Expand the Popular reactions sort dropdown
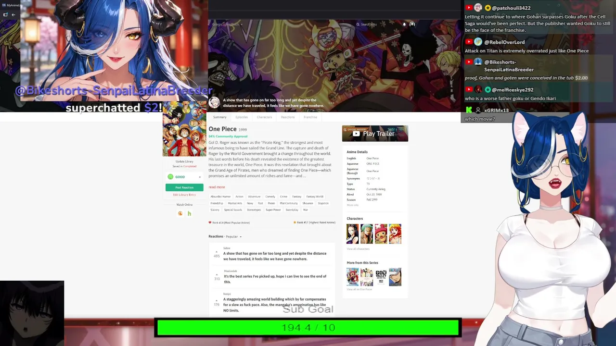Screen dimensions: 616x346 [233, 236]
